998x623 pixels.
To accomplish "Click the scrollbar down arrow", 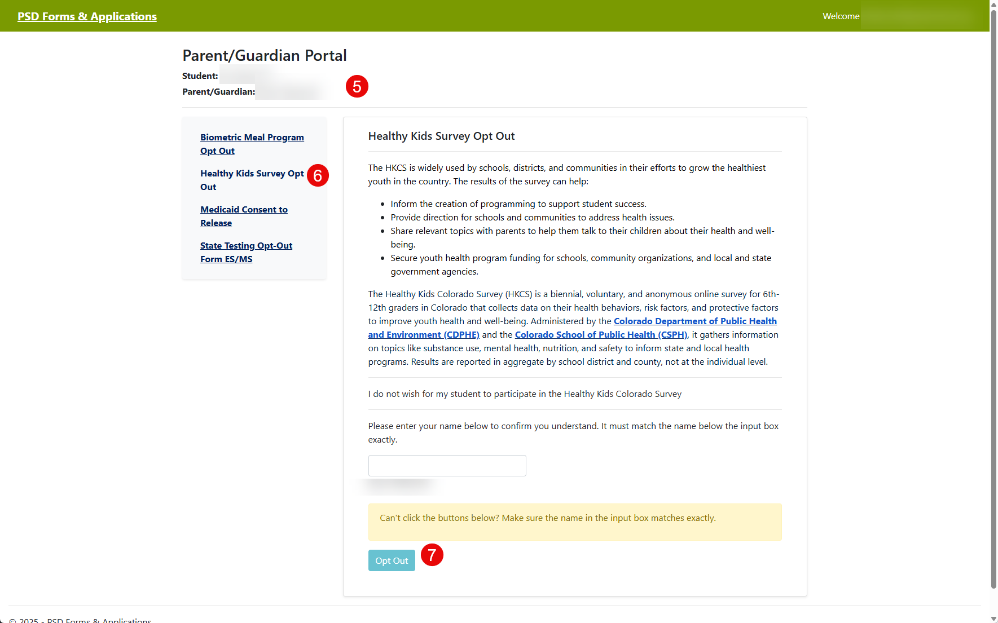I will pos(993,618).
